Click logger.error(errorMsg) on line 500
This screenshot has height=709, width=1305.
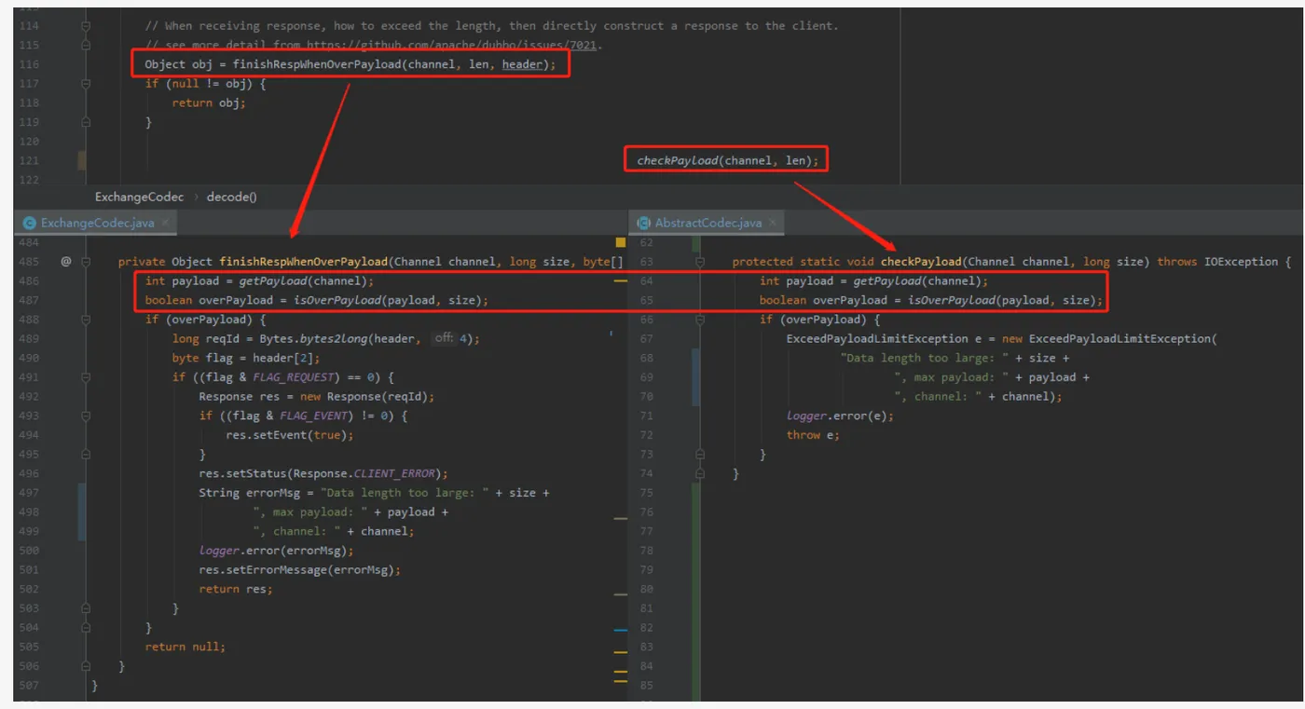click(277, 551)
